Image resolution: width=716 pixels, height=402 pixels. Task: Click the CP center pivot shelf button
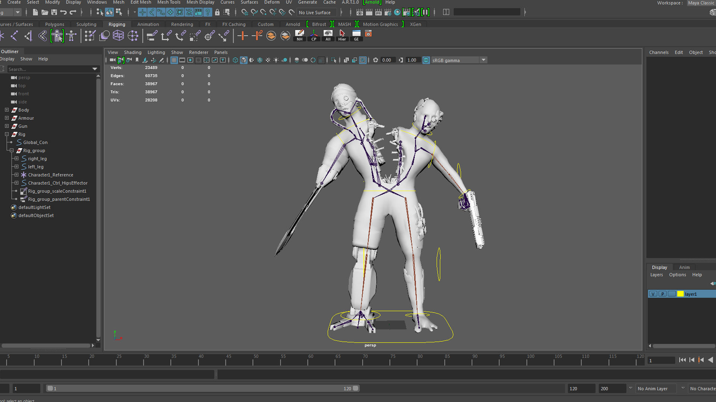314,36
